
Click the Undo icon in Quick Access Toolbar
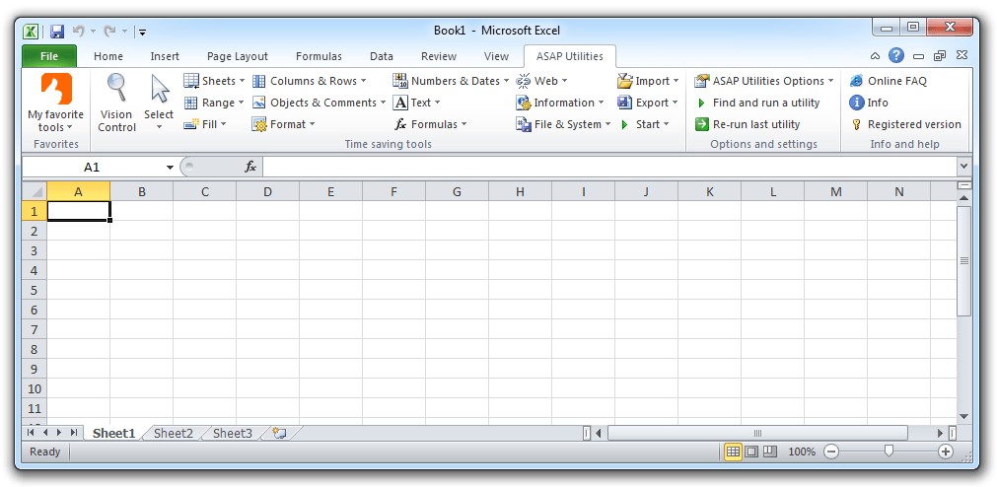pyautogui.click(x=79, y=31)
